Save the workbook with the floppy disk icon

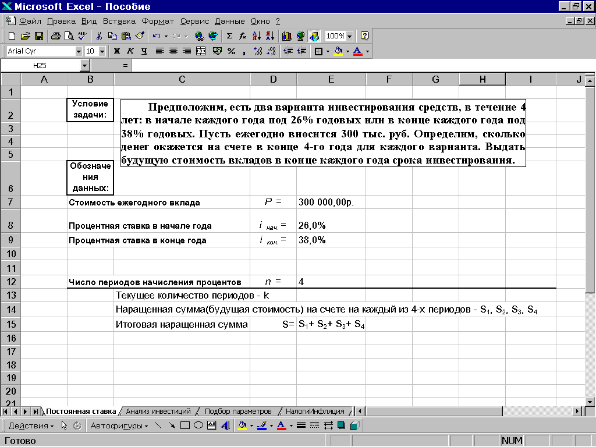pyautogui.click(x=39, y=36)
